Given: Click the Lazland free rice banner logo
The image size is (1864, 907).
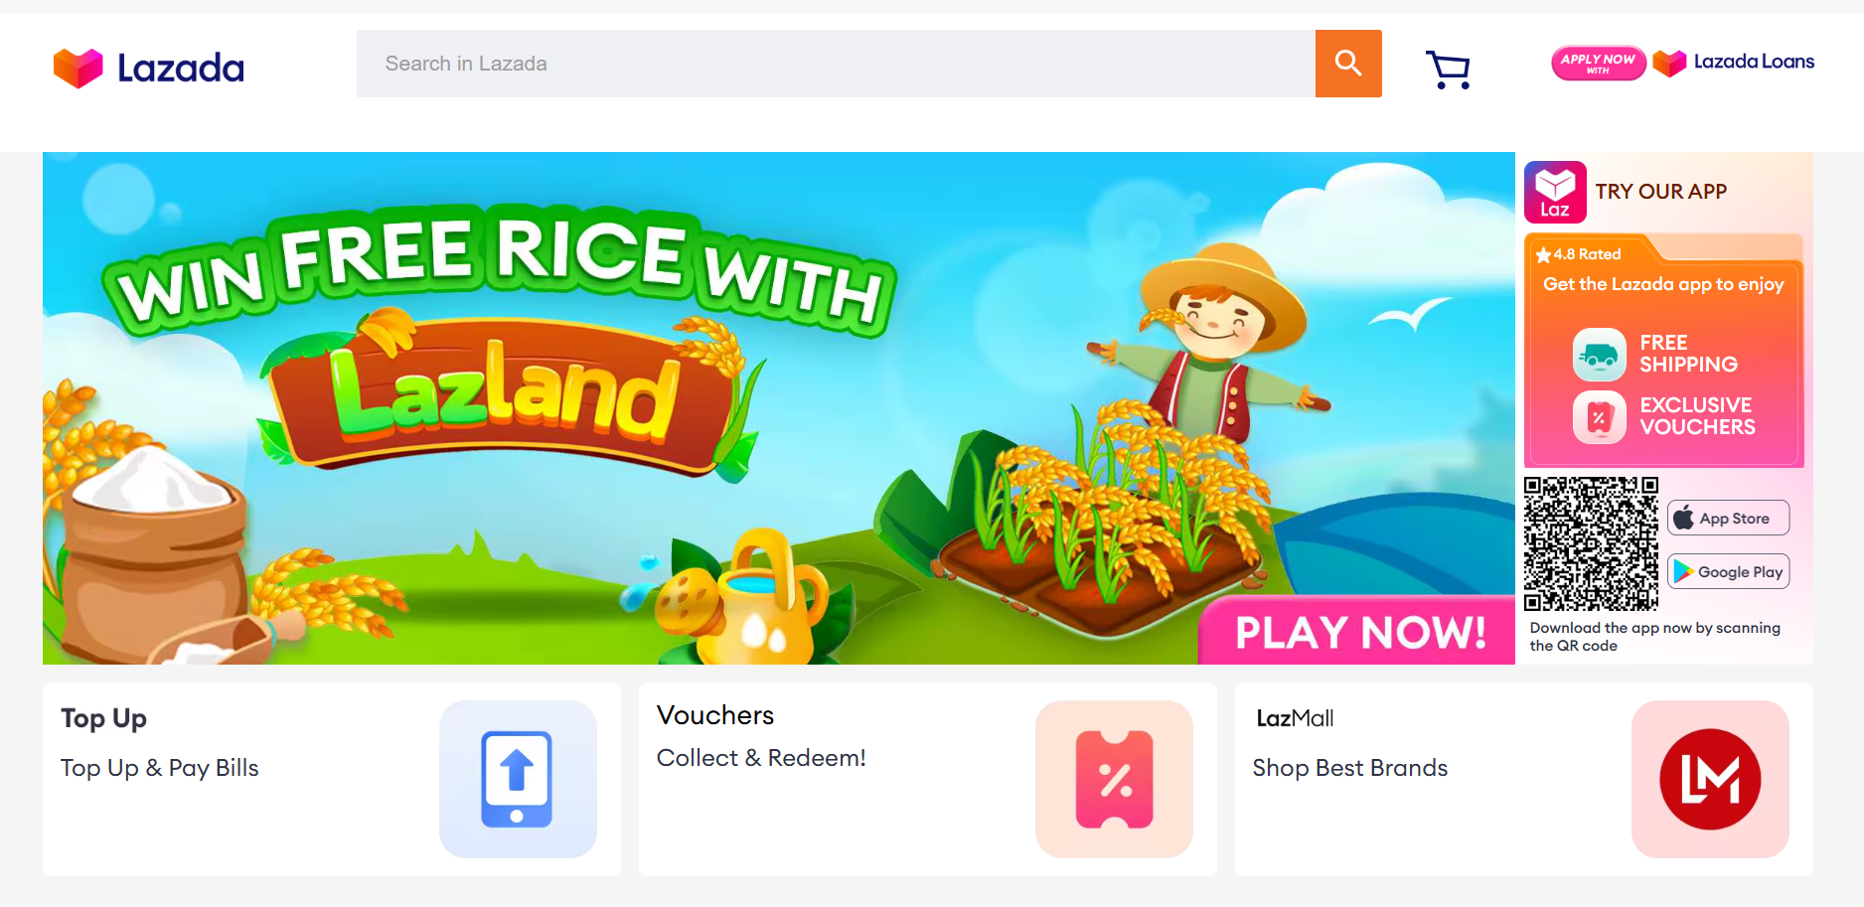Looking at the screenshot, I should tap(502, 392).
